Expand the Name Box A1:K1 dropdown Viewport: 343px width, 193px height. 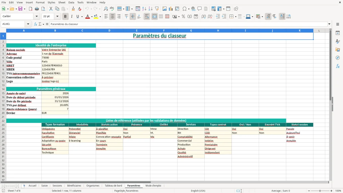click(x=28, y=24)
